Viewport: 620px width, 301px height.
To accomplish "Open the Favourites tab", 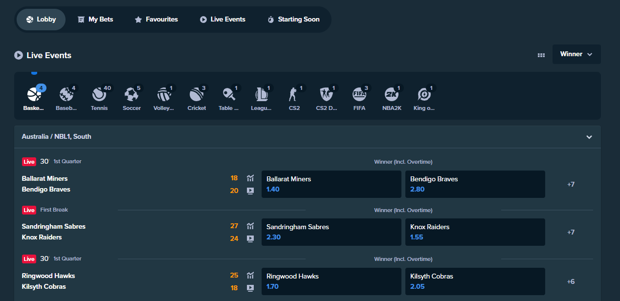I will click(x=156, y=20).
